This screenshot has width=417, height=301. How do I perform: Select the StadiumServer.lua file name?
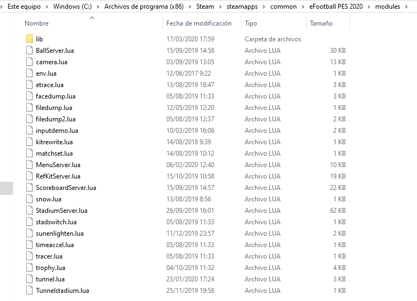click(x=61, y=211)
